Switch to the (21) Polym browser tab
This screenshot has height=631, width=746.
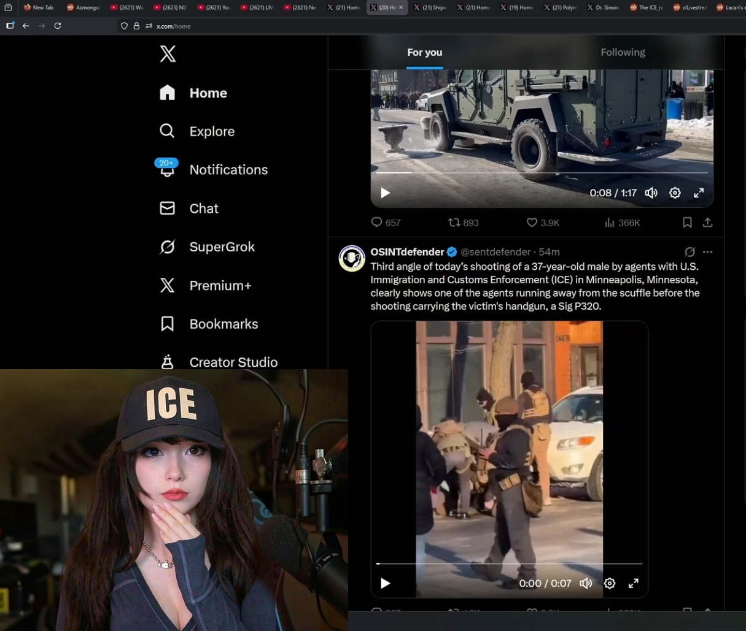(x=561, y=7)
